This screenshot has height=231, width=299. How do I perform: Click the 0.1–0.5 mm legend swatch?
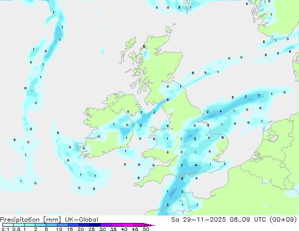pyautogui.click(x=8, y=225)
